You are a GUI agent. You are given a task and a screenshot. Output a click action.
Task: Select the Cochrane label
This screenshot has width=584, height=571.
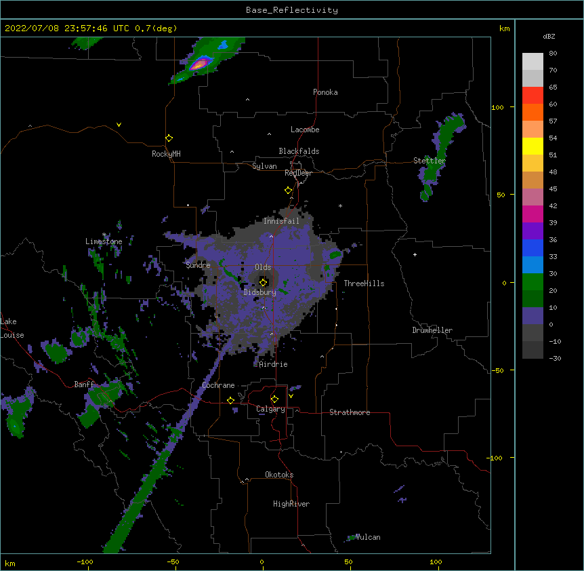(218, 385)
